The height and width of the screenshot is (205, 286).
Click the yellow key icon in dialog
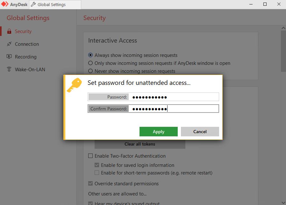pyautogui.click(x=74, y=85)
